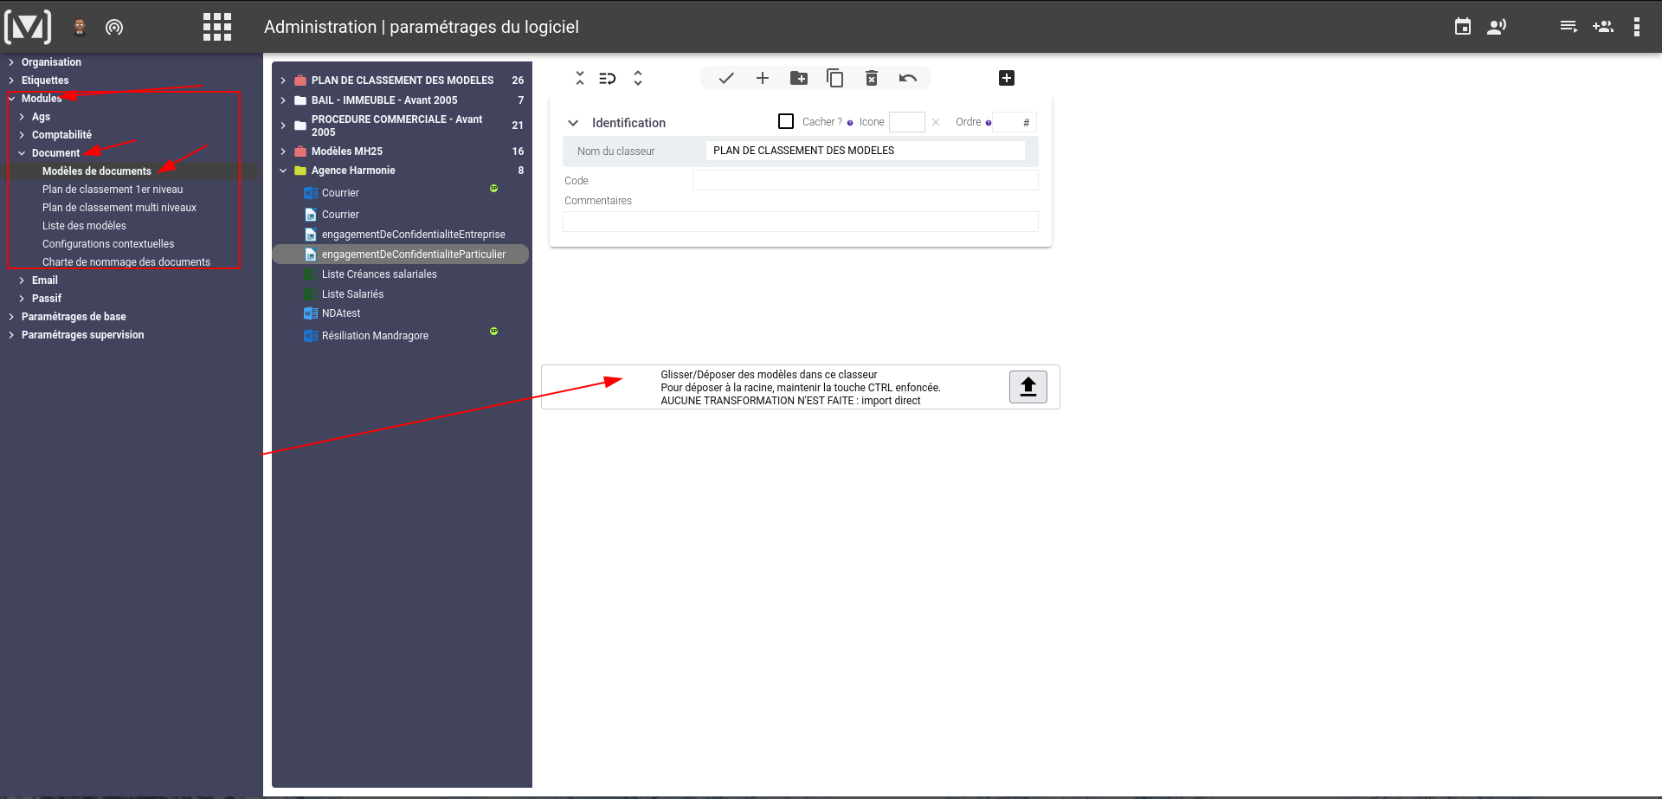The image size is (1662, 799).
Task: Click the help dot next to Ordre
Action: coord(989,123)
